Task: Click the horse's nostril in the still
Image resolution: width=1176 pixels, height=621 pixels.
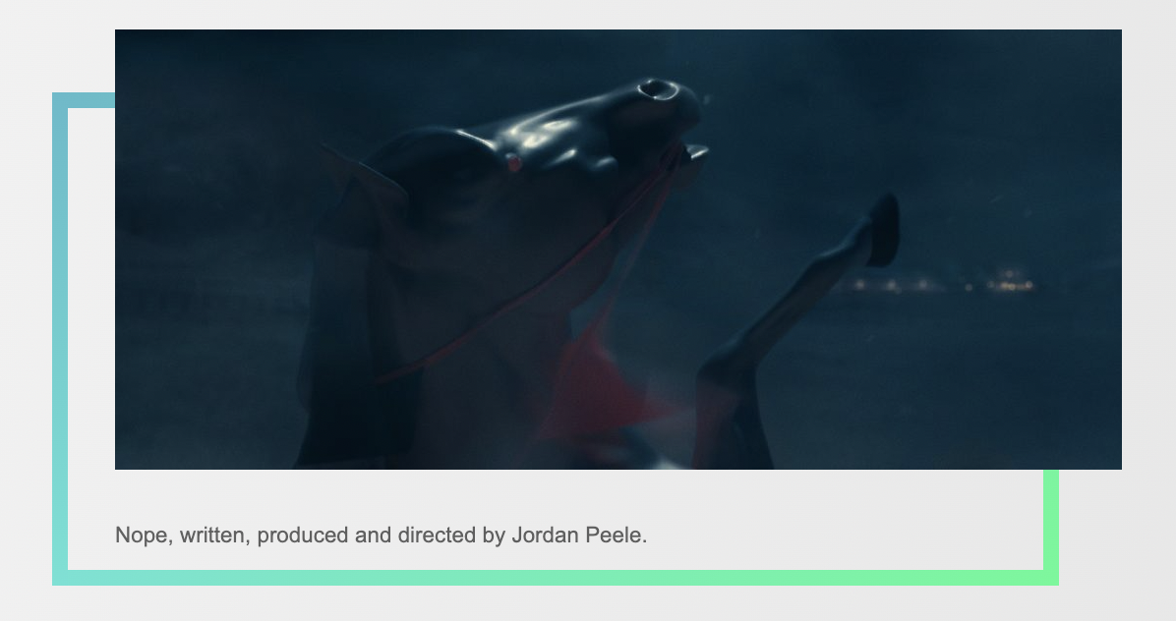Action: [658, 89]
